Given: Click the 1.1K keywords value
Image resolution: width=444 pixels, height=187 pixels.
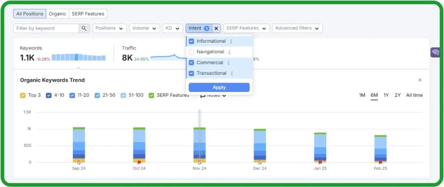Looking at the screenshot, I should click(x=27, y=58).
